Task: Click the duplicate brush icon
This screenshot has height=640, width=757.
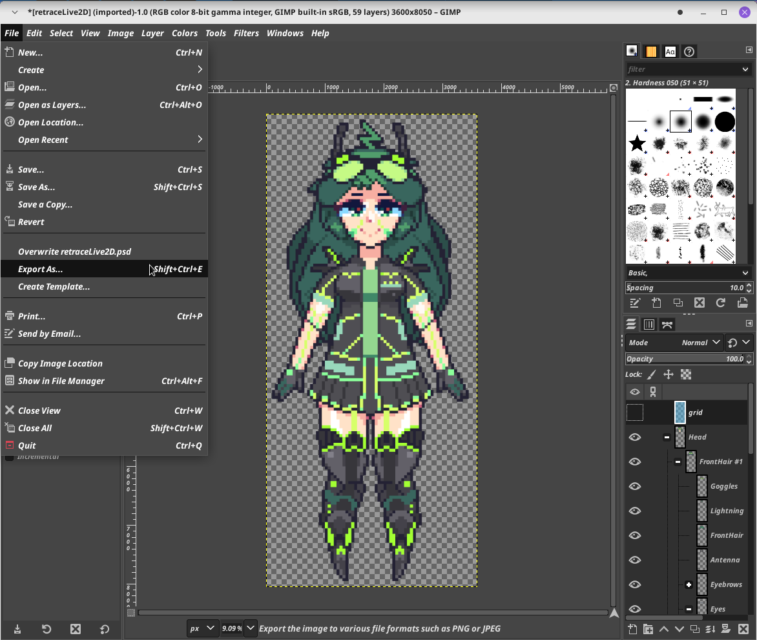Action: click(678, 303)
